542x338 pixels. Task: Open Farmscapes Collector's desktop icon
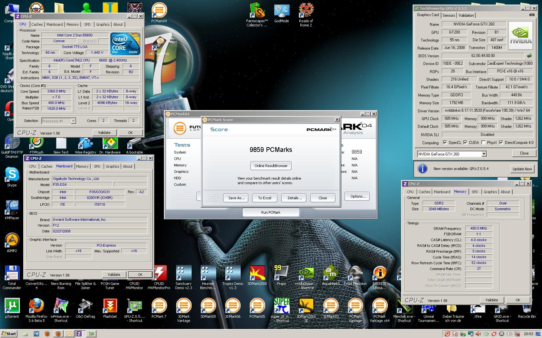tap(257, 14)
